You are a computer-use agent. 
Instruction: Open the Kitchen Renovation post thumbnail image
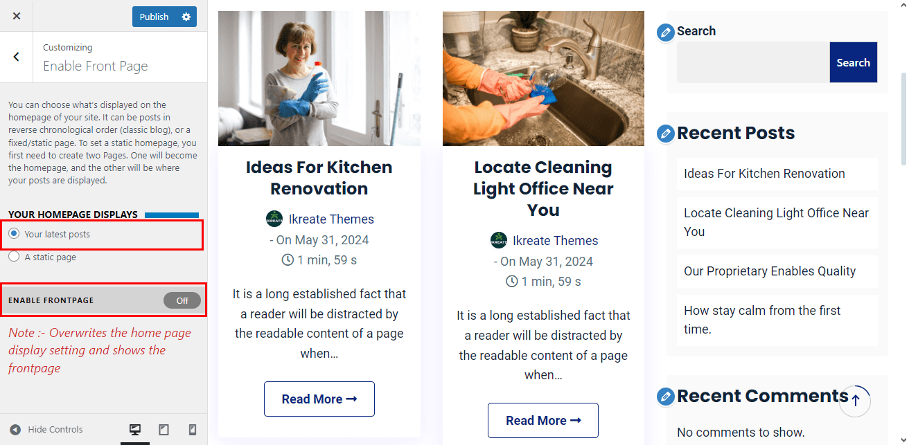tap(319, 78)
